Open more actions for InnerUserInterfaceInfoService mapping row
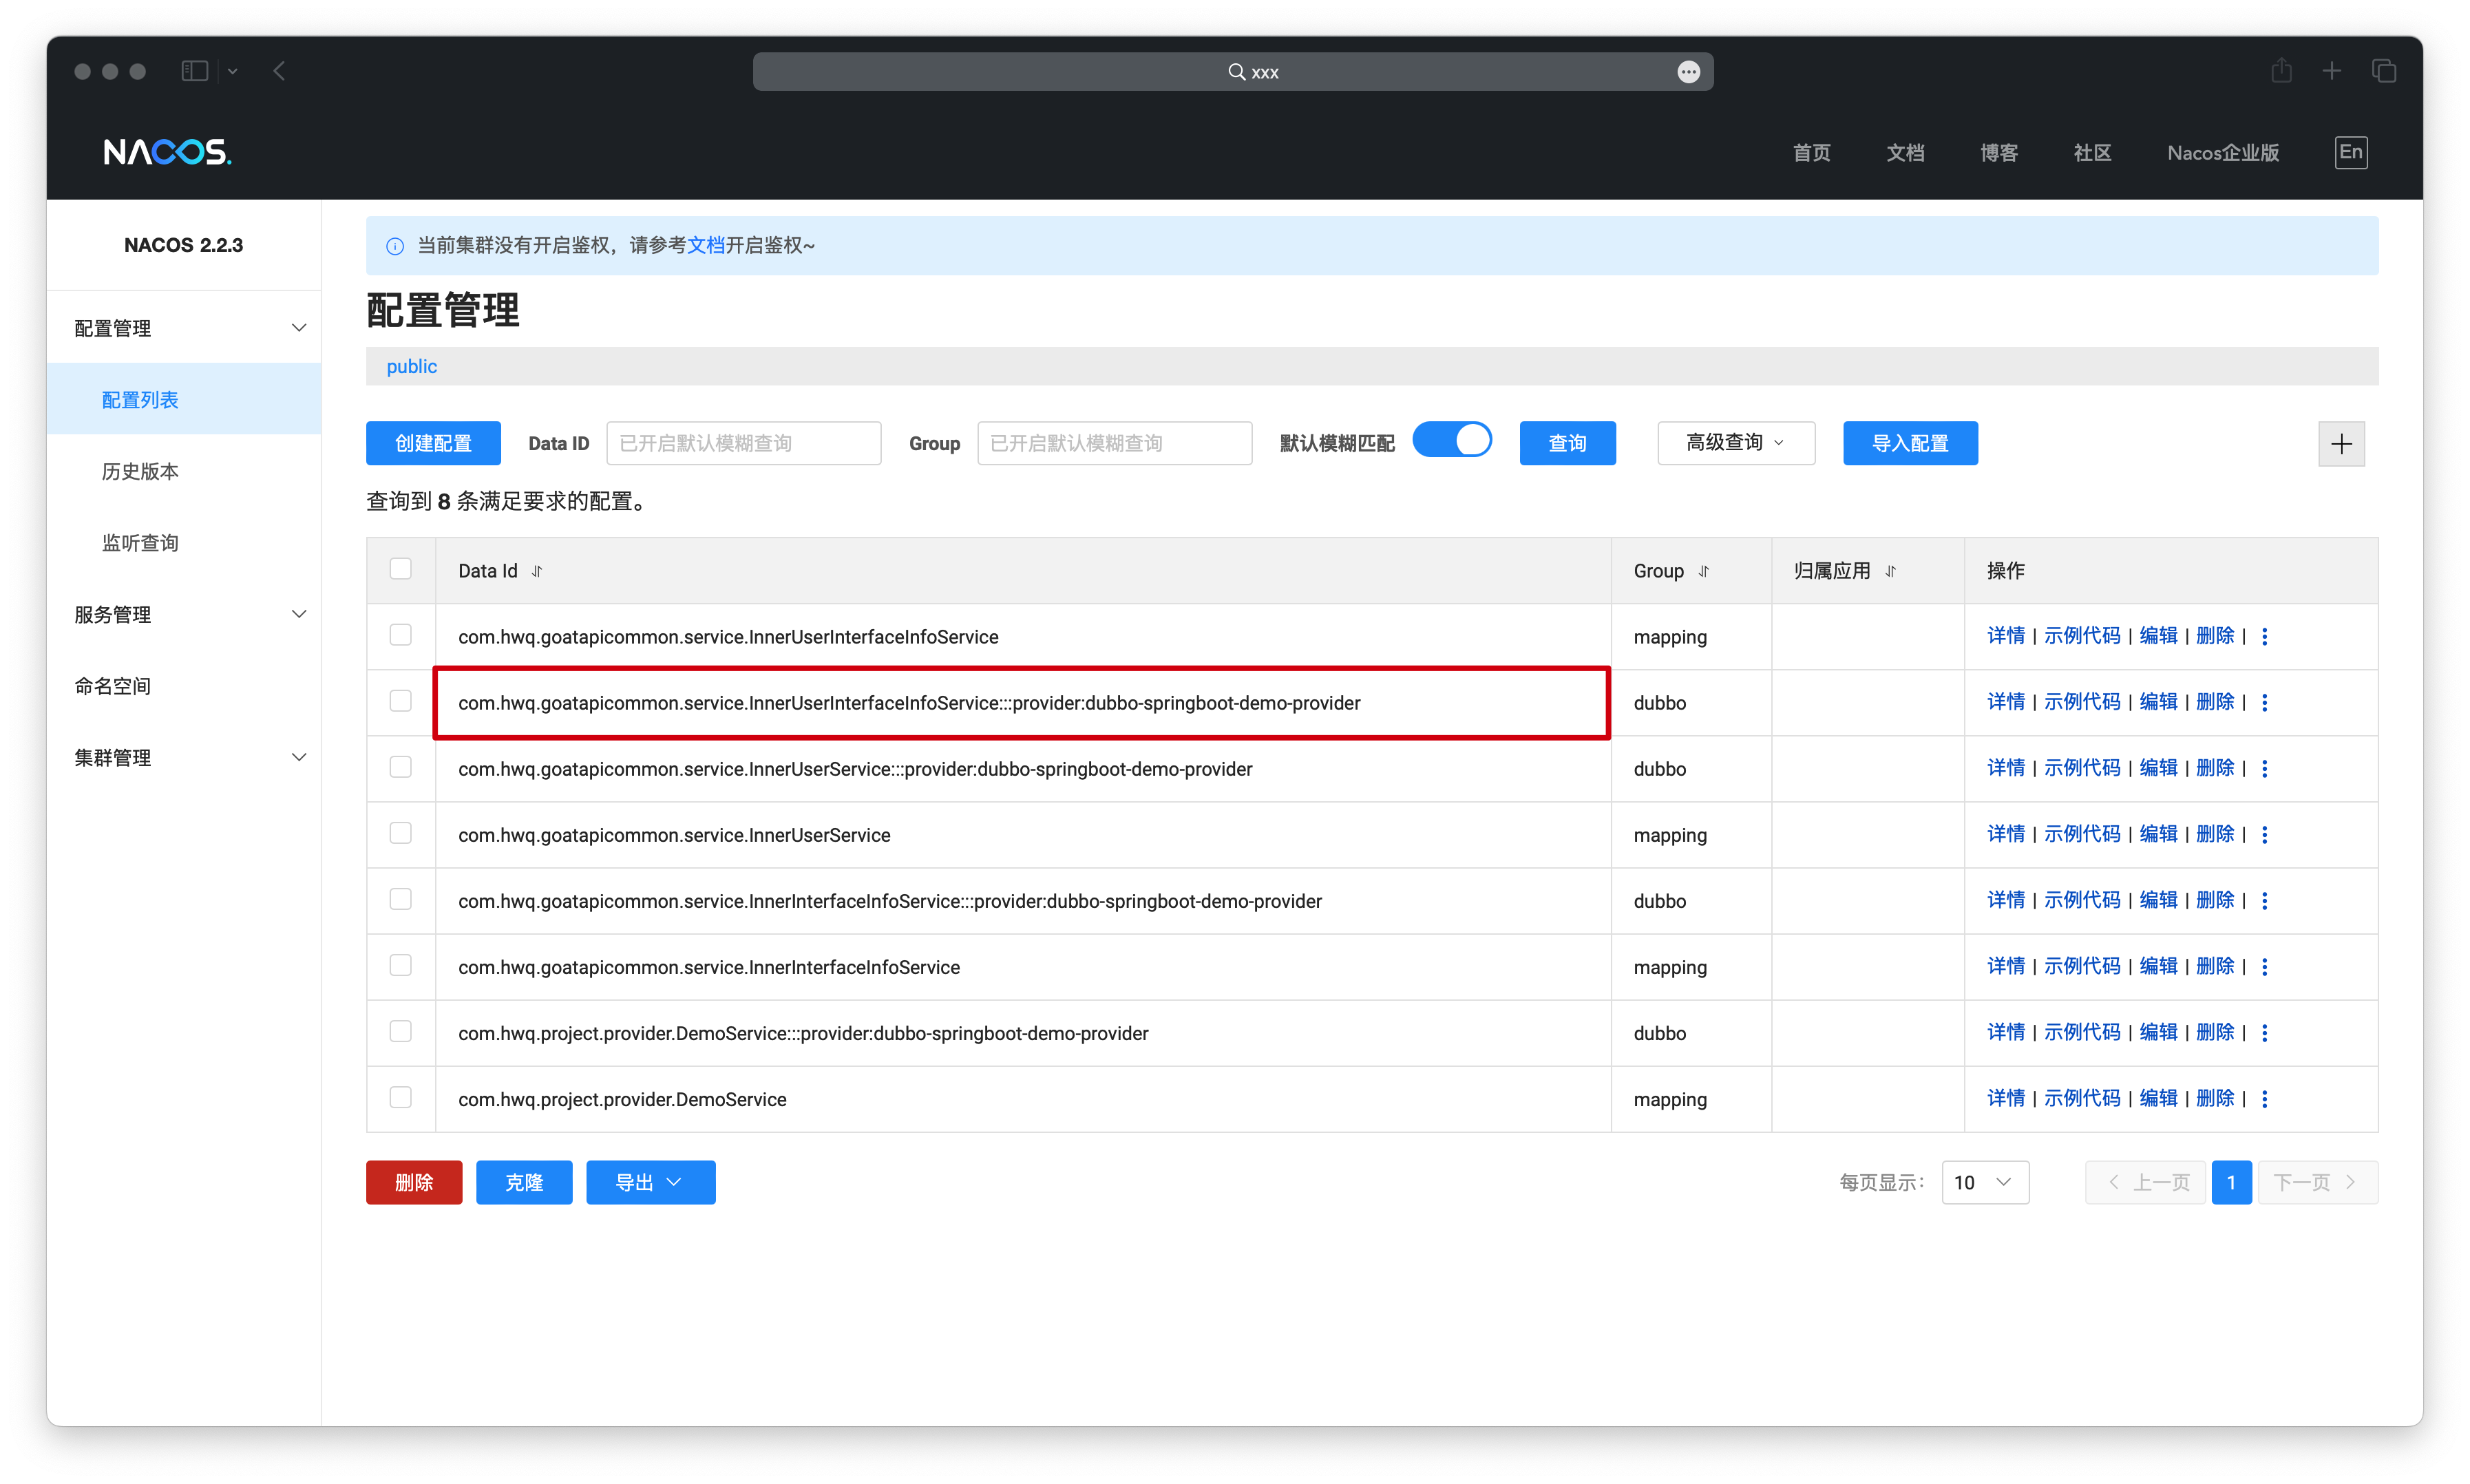This screenshot has height=1484, width=2470. click(x=2264, y=636)
